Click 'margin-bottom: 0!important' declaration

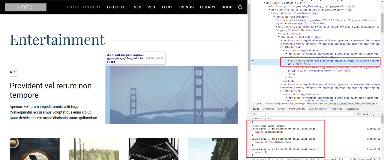[272, 142]
